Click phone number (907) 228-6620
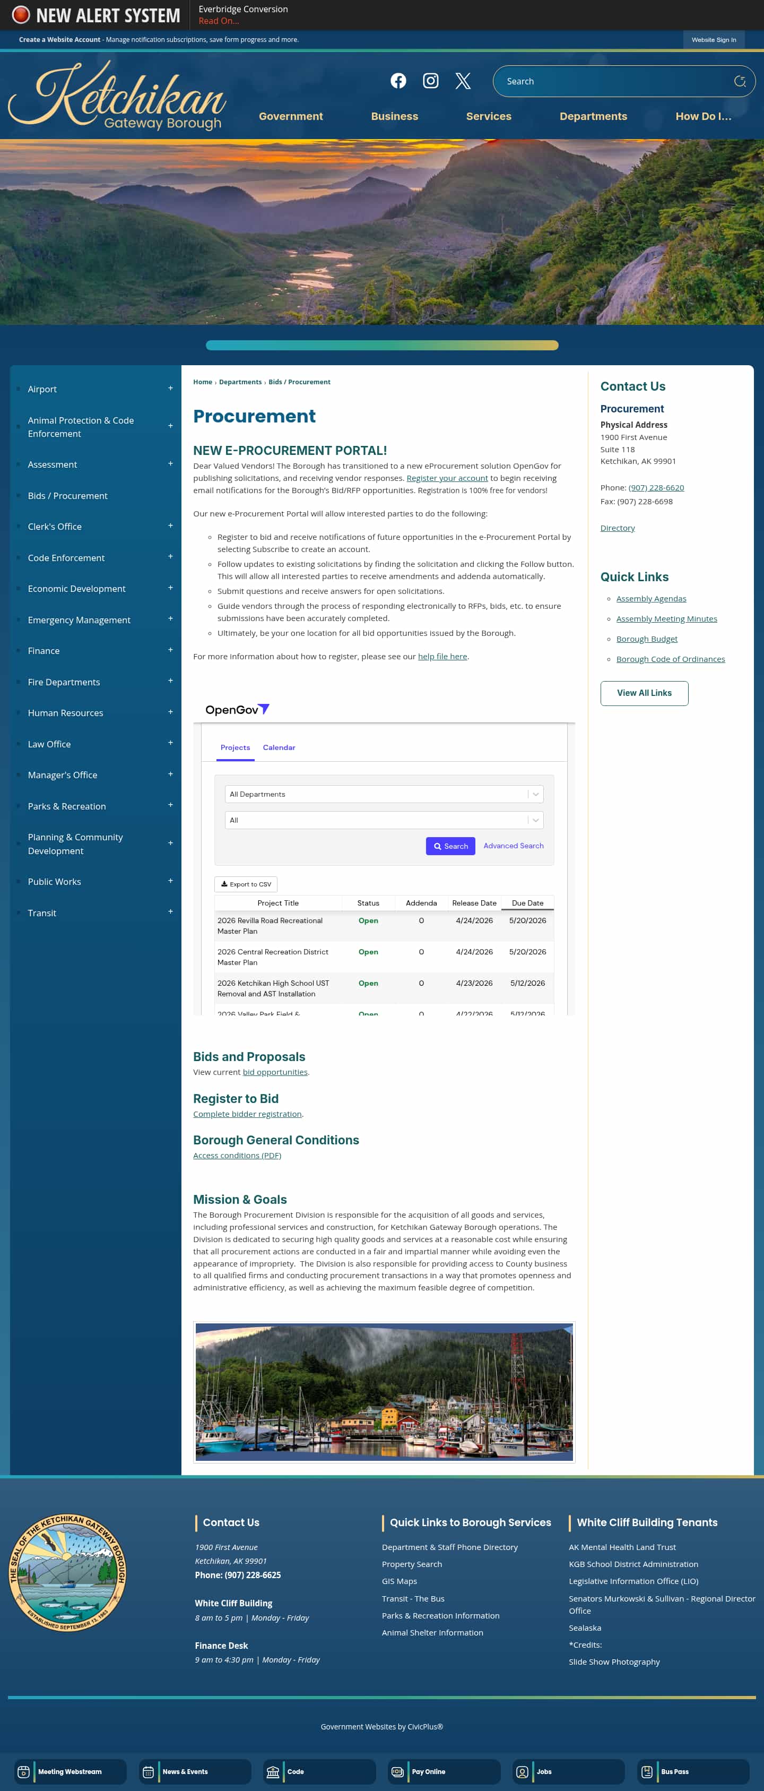Image resolution: width=764 pixels, height=1791 pixels. [x=656, y=487]
